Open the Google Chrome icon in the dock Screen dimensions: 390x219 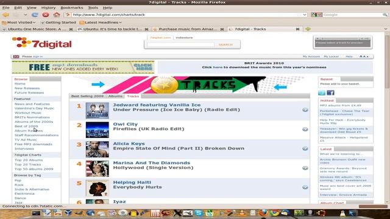(274, 213)
